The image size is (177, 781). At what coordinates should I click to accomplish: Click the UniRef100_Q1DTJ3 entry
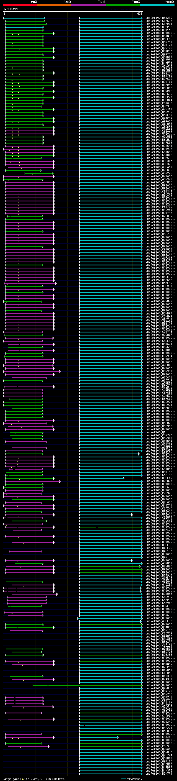pyautogui.click(x=159, y=432)
